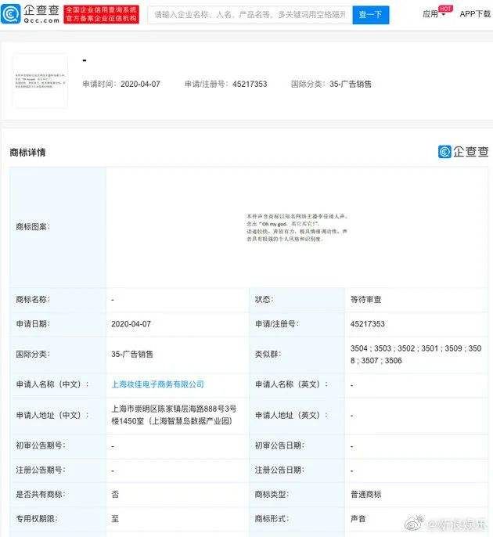
Task: Open the 上海妆佳电子商务有限公司 applicant link
Action: 157,384
